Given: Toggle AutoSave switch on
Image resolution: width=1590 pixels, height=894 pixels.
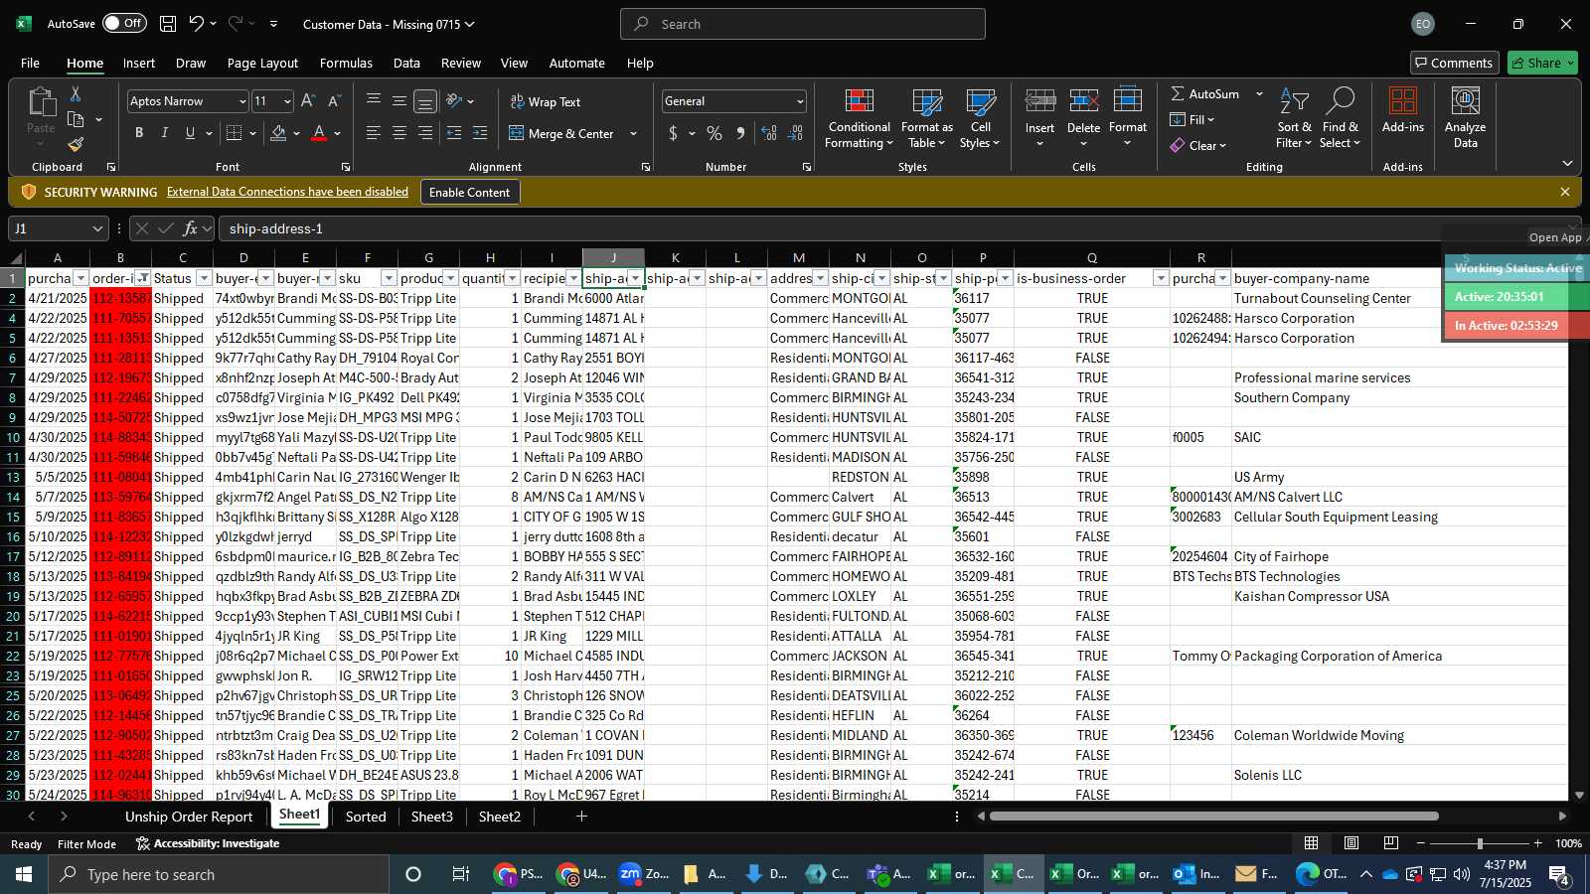Looking at the screenshot, I should point(124,23).
